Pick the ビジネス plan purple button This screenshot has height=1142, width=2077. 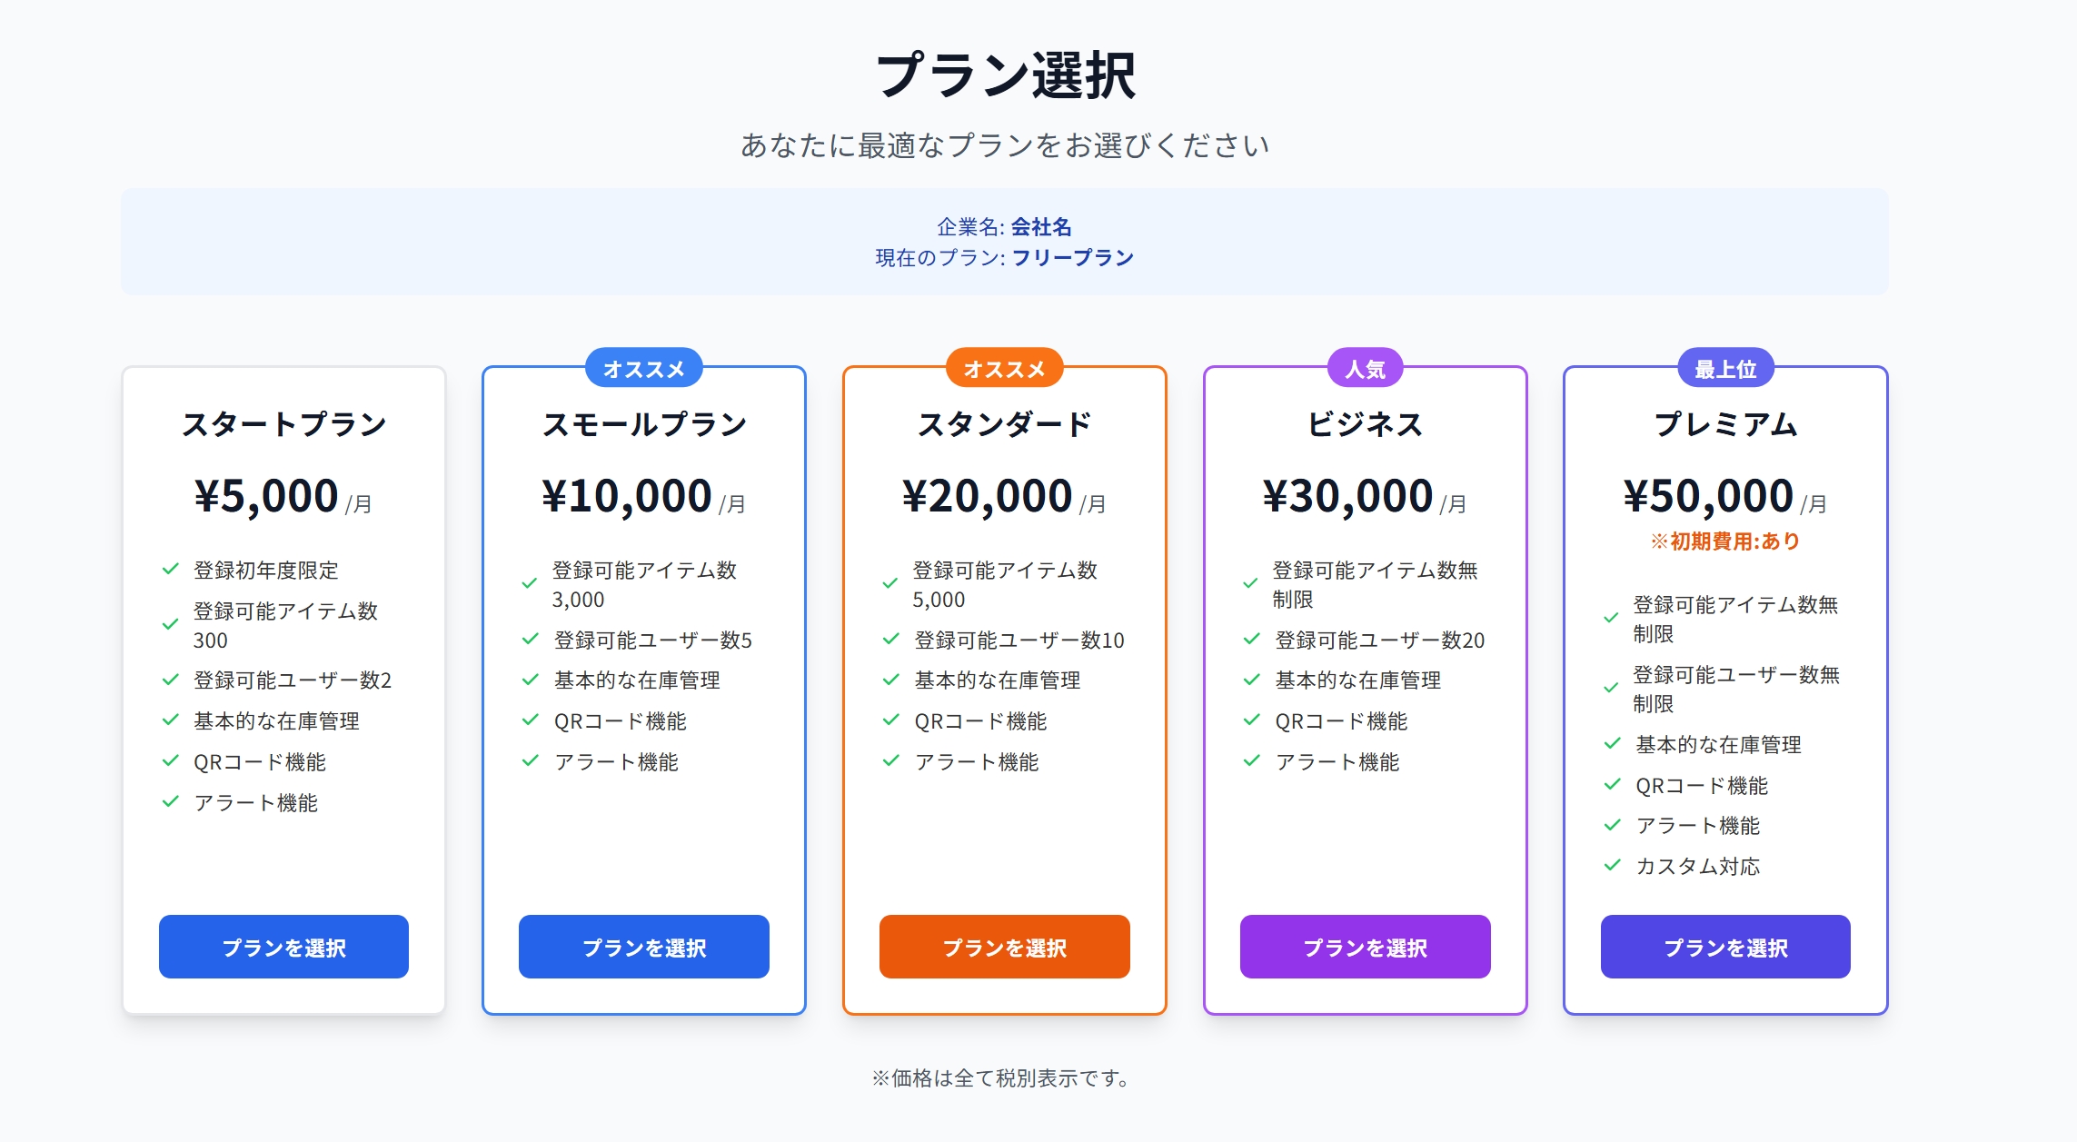coord(1365,947)
